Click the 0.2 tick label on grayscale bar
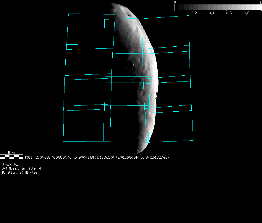 pos(194,13)
